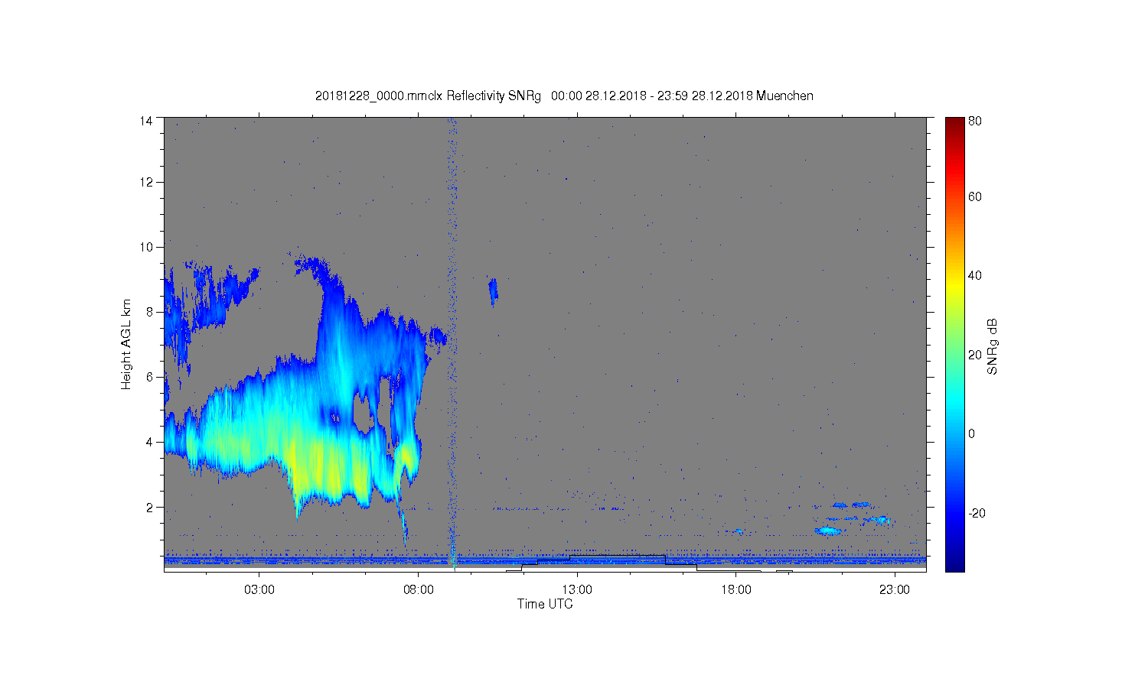Viewport: 1148px width, 688px height.
Task: Click the colorbar value 80
Action: 975,121
